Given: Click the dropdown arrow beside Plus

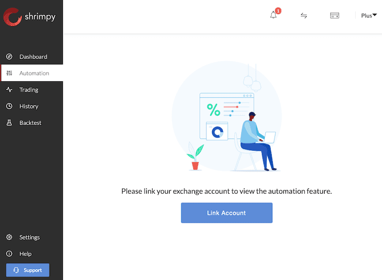Looking at the screenshot, I should coord(375,15).
